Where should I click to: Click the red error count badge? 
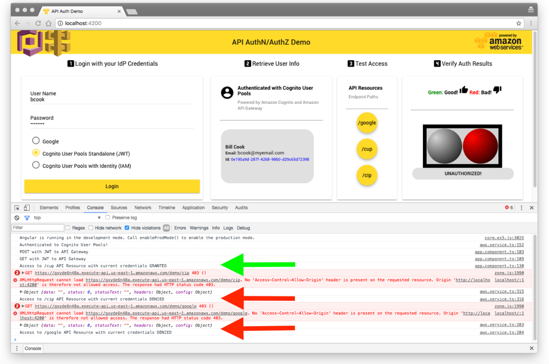[x=509, y=208]
